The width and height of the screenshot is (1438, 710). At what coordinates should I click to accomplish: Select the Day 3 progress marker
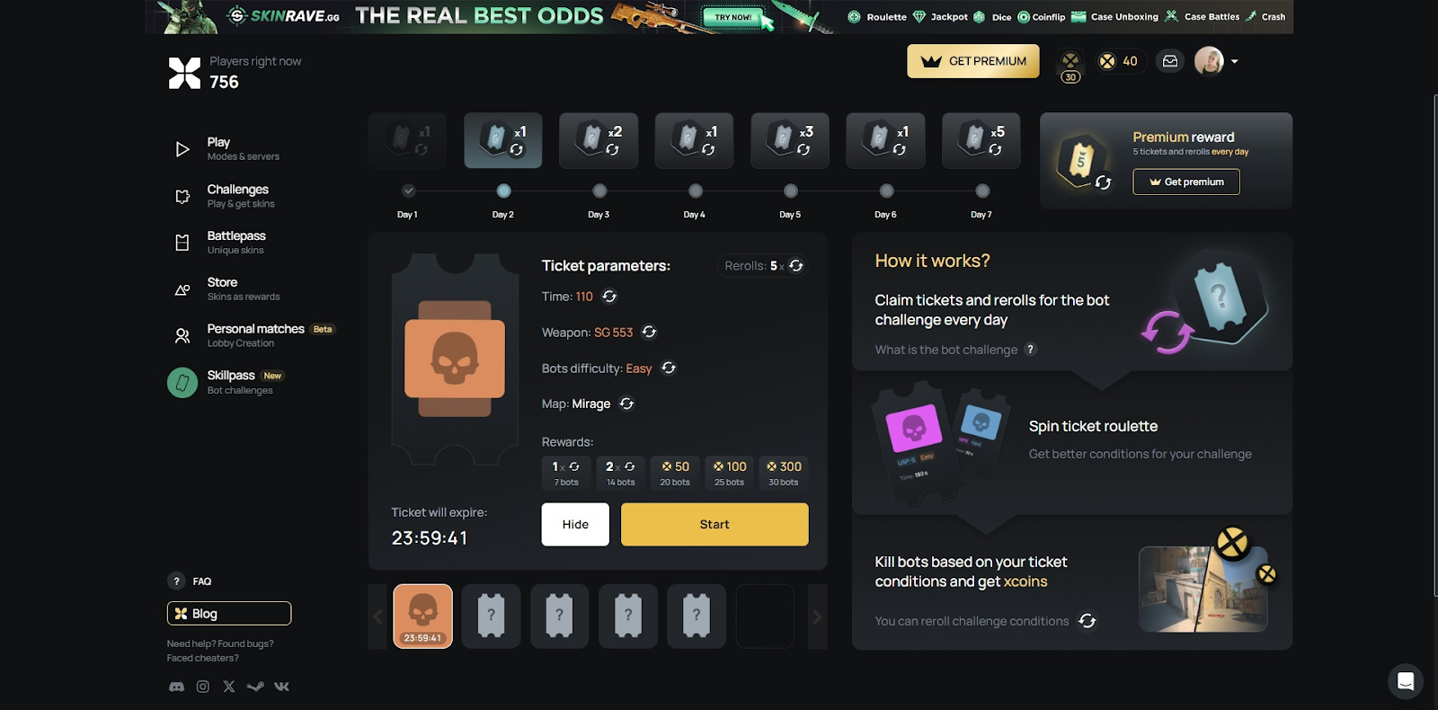pos(599,191)
